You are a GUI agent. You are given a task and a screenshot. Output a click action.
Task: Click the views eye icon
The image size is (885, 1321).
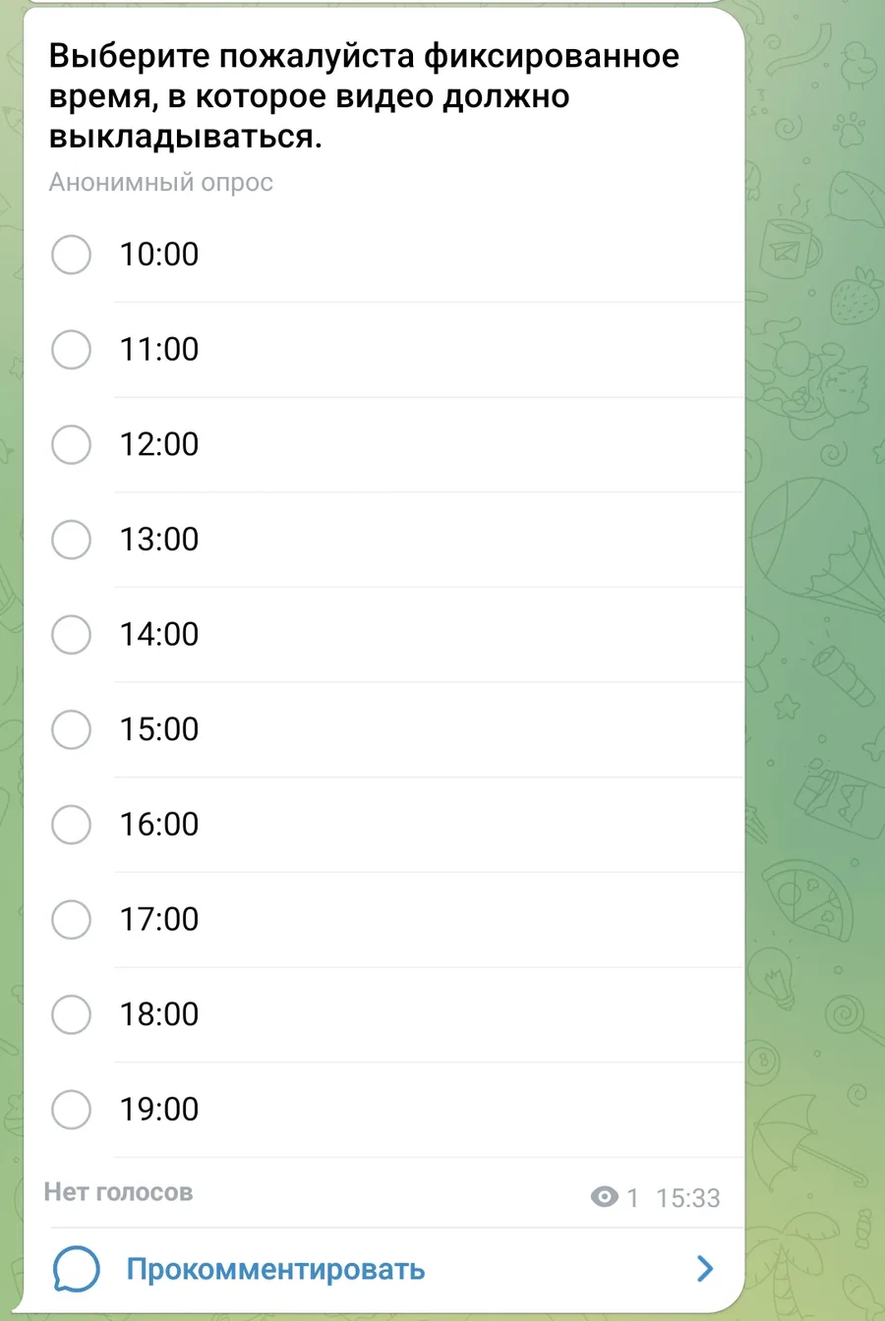point(604,1197)
